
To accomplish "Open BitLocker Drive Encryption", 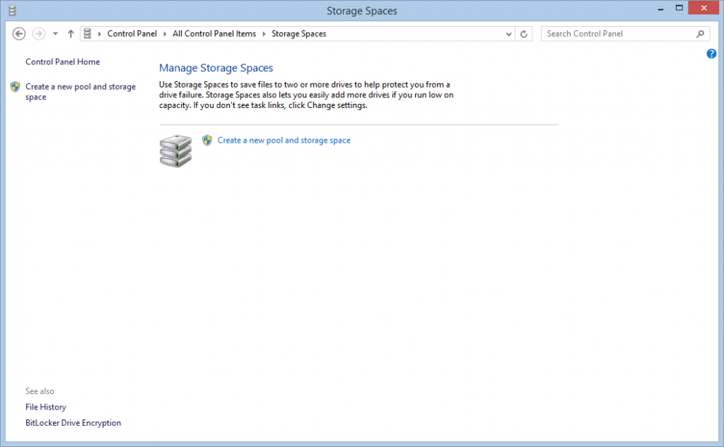I will [x=73, y=422].
